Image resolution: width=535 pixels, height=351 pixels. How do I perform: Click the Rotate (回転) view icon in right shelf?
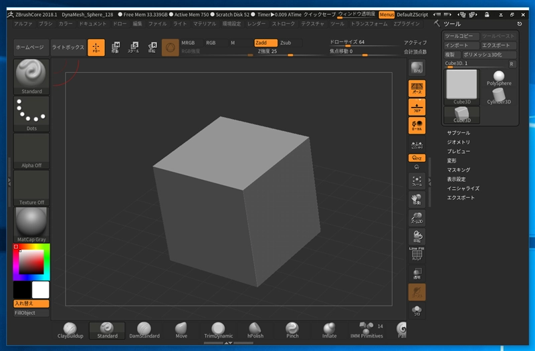(417, 237)
